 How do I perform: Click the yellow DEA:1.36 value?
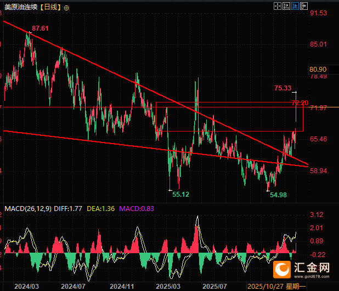tap(101, 208)
